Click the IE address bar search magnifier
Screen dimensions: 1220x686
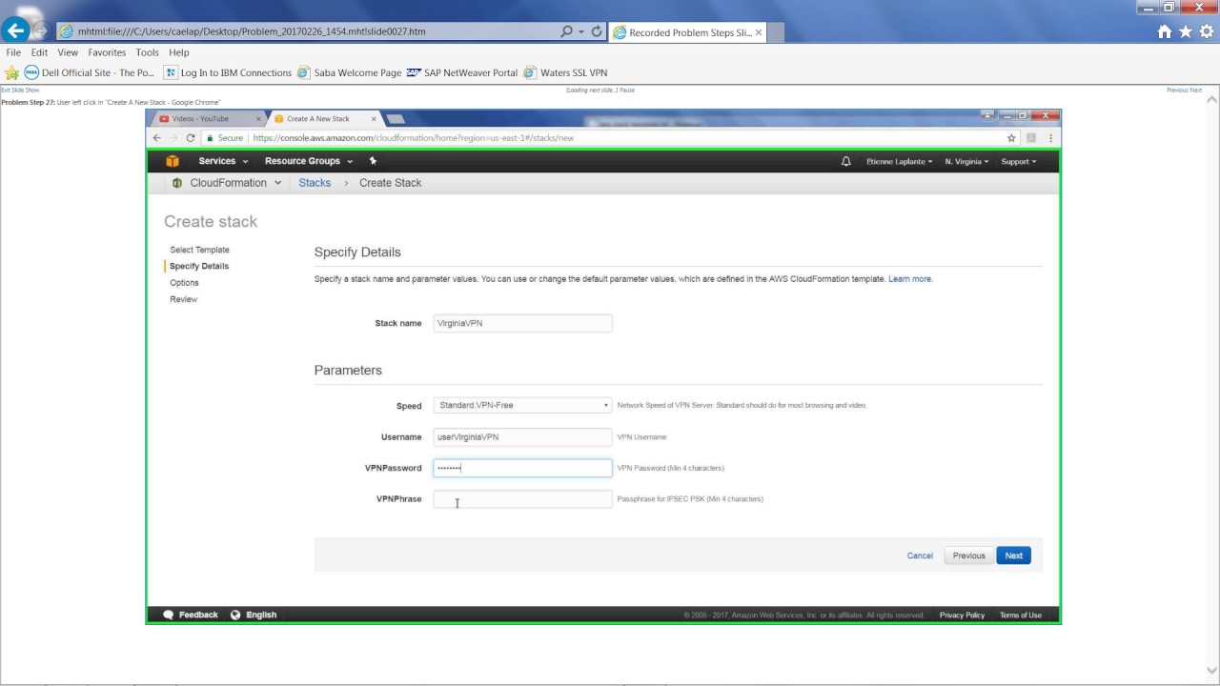(x=567, y=31)
